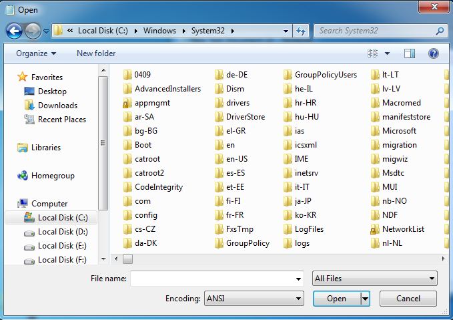
Task: Open the Organize menu
Action: 36,53
